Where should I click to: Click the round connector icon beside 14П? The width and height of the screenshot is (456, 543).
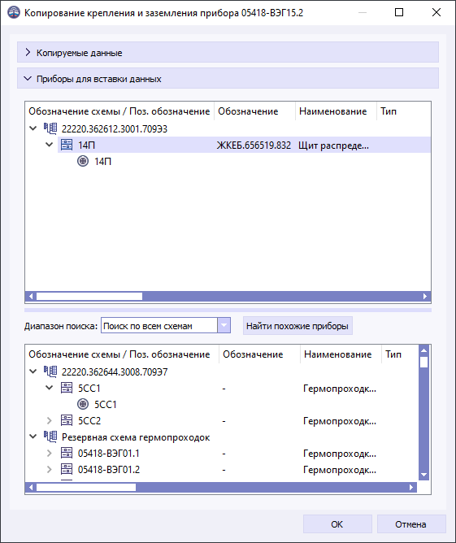[x=83, y=161]
